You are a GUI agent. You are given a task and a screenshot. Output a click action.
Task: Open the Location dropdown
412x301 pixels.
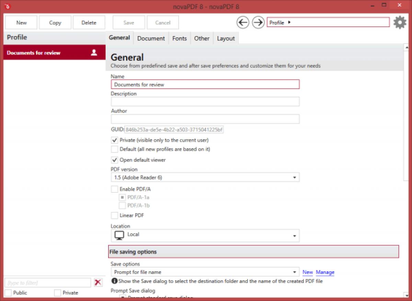pos(295,235)
